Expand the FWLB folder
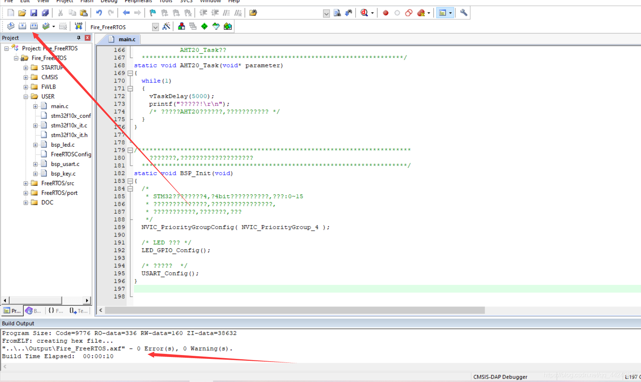The height and width of the screenshot is (382, 641). click(26, 87)
